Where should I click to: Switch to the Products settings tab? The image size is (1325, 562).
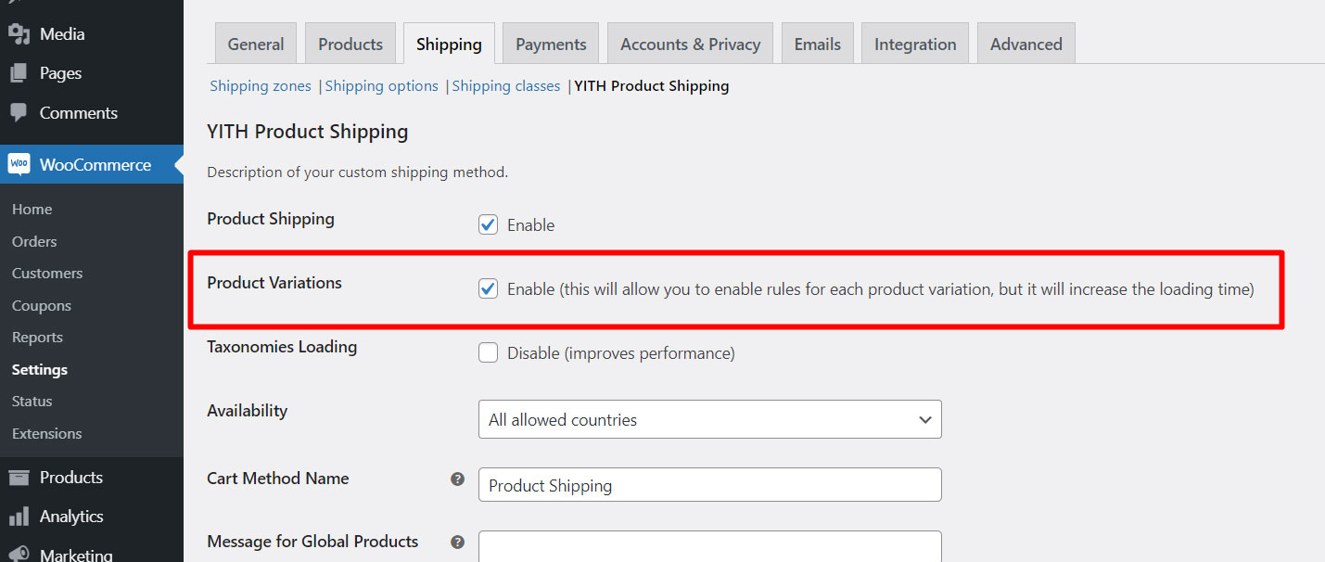tap(350, 44)
